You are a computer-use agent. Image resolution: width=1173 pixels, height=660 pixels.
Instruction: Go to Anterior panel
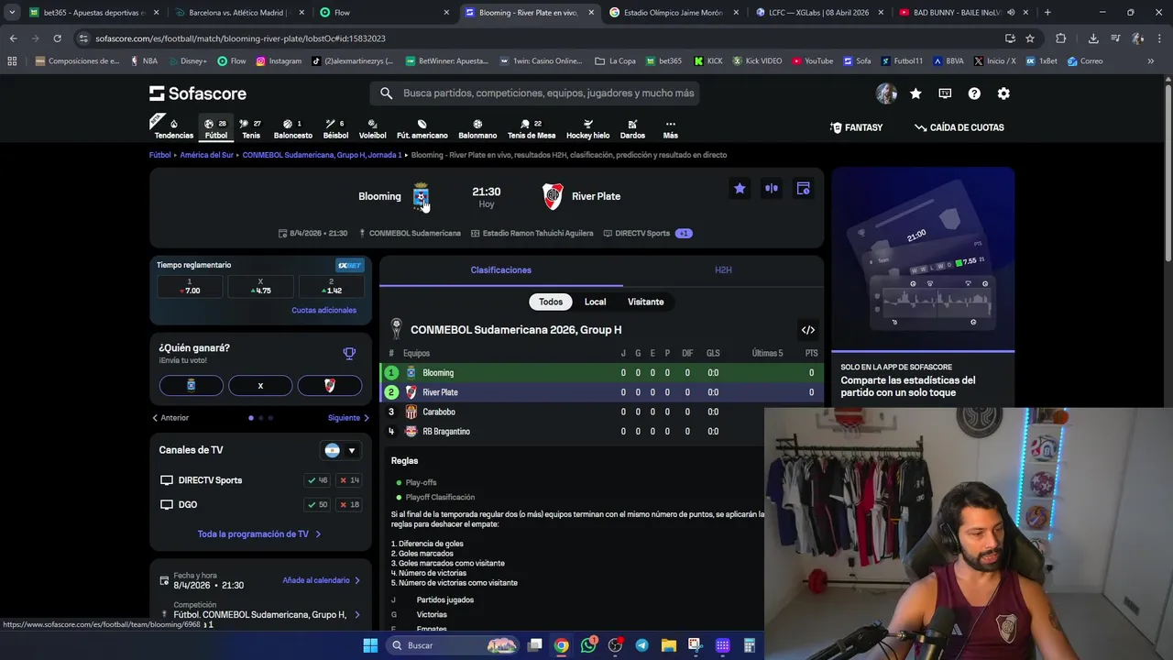(170, 418)
